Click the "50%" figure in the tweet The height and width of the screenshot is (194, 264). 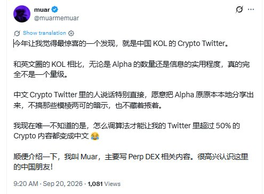(223, 126)
